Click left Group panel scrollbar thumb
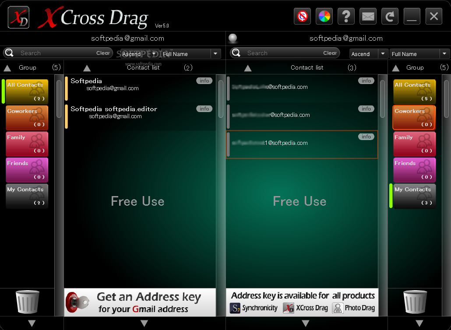This screenshot has height=330, width=451. coord(59,99)
